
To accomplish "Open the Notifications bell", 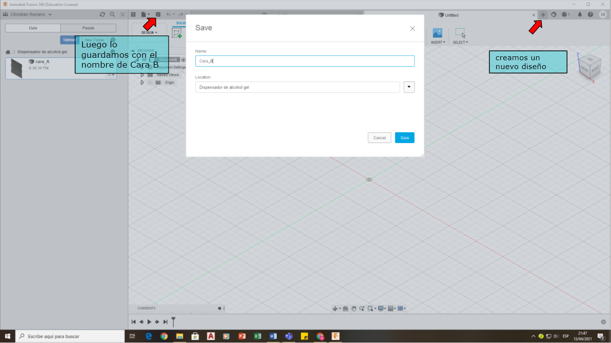I will [580, 14].
